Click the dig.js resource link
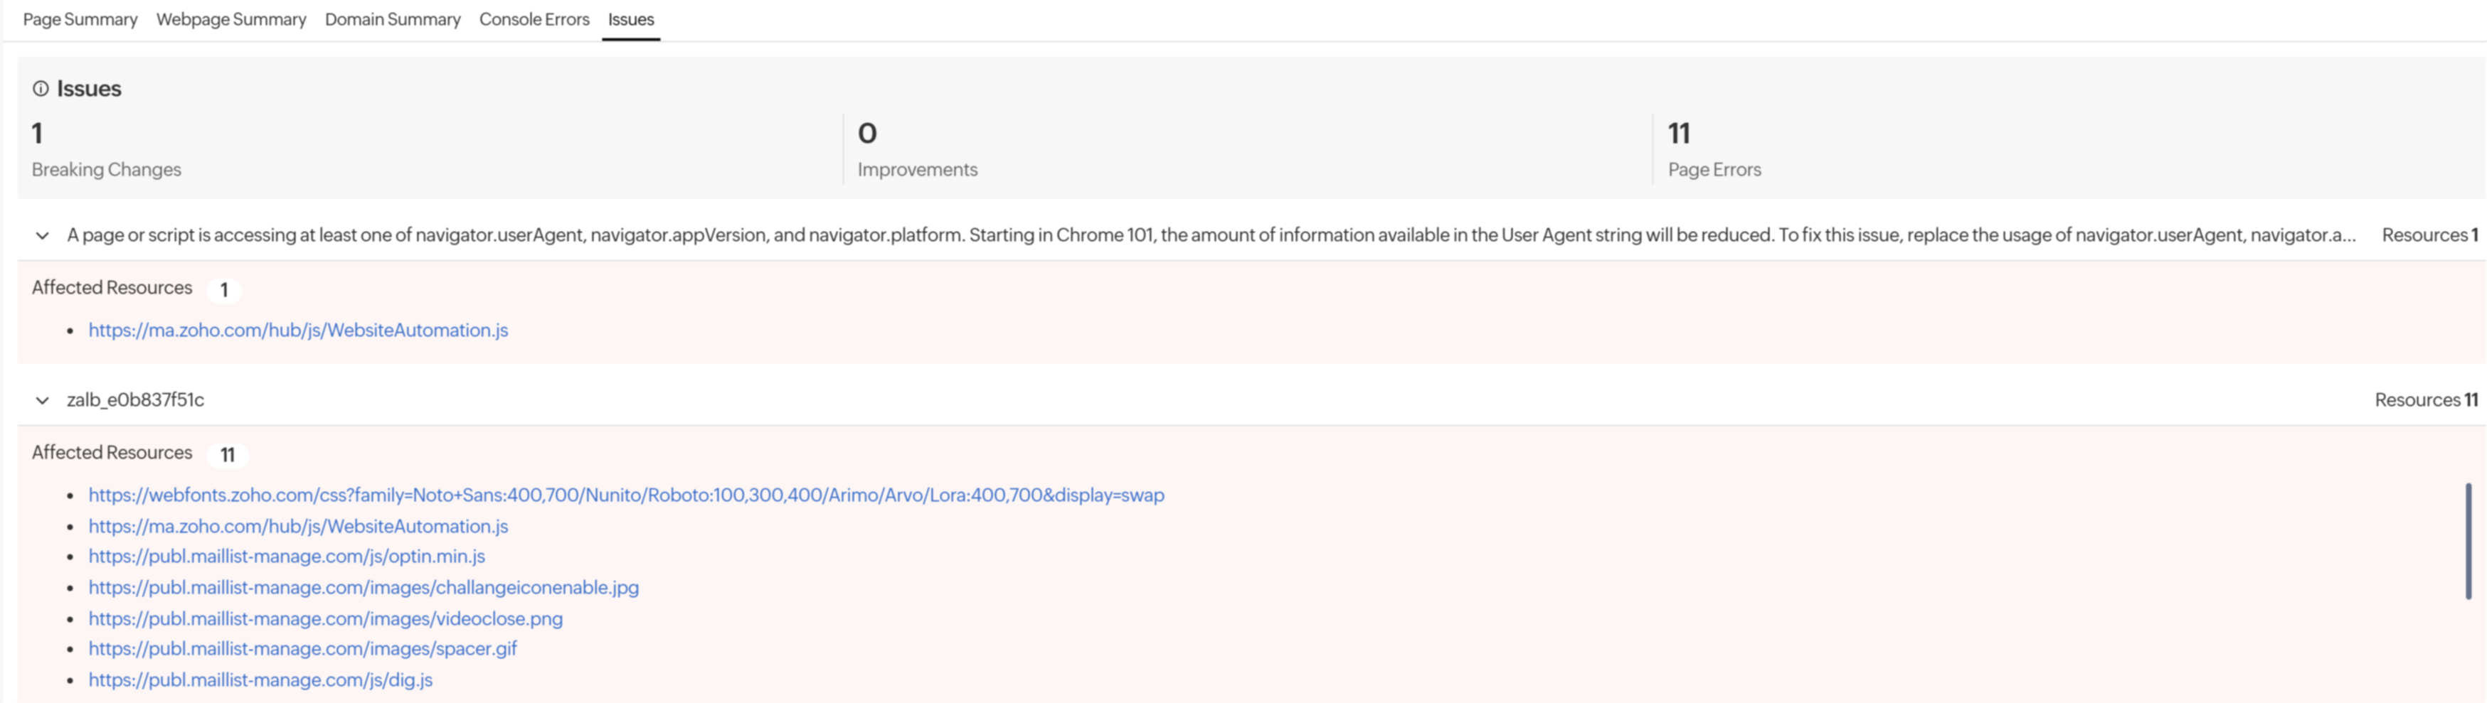 point(260,680)
